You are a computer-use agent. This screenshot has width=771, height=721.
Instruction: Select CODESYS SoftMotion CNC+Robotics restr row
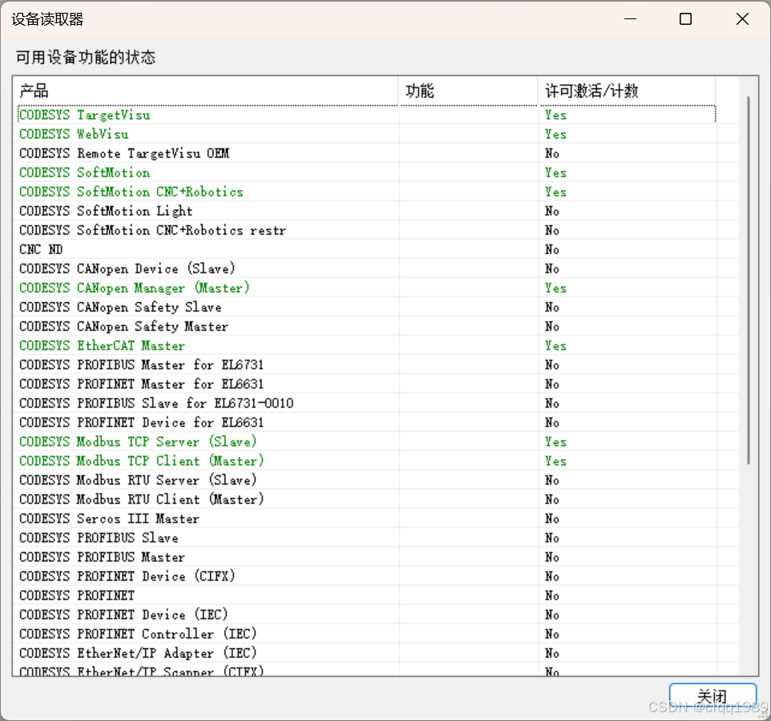(x=367, y=230)
